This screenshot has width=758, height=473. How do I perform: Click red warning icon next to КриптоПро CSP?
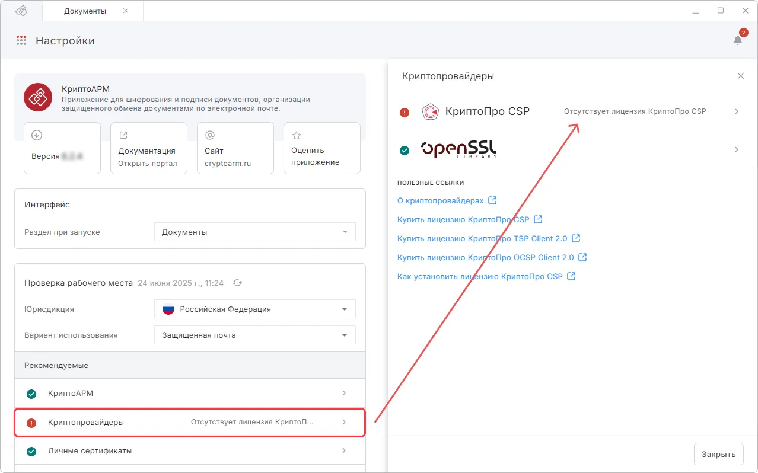pyautogui.click(x=405, y=111)
